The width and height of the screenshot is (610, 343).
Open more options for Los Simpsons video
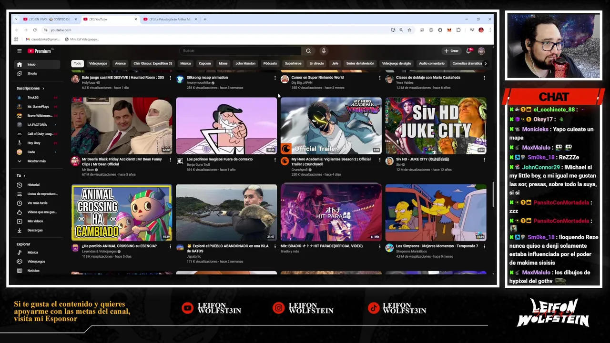click(x=485, y=246)
